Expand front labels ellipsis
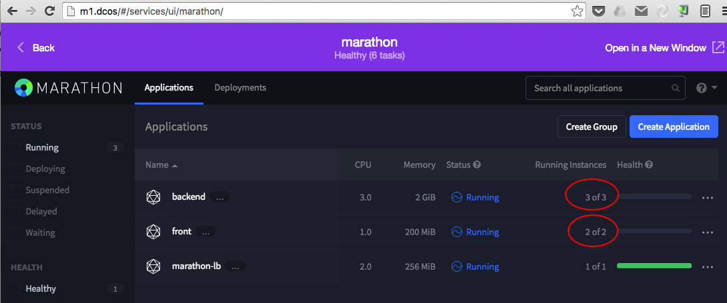This screenshot has height=303, width=727. [206, 232]
